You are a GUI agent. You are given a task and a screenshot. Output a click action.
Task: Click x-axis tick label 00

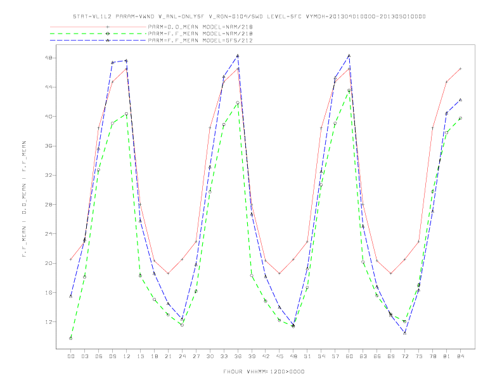pyautogui.click(x=71, y=356)
